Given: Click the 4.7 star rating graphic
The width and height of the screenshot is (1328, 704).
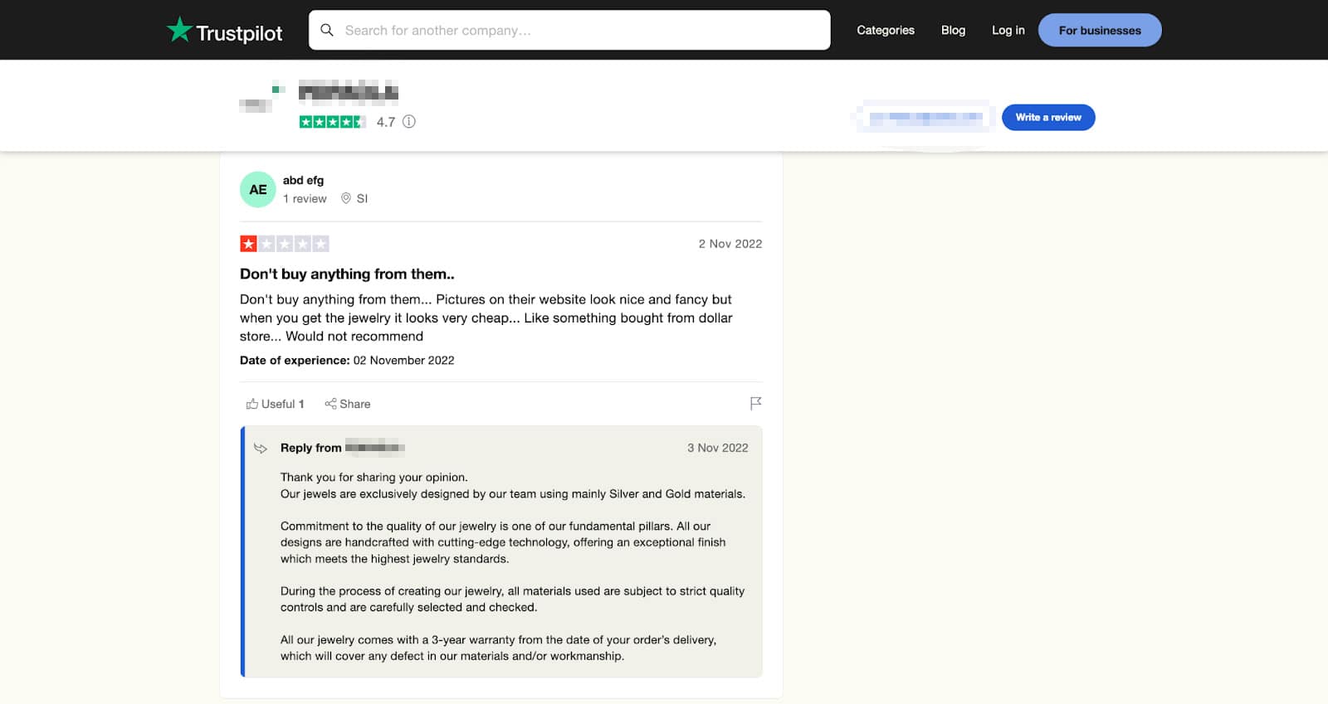Looking at the screenshot, I should click(x=332, y=122).
